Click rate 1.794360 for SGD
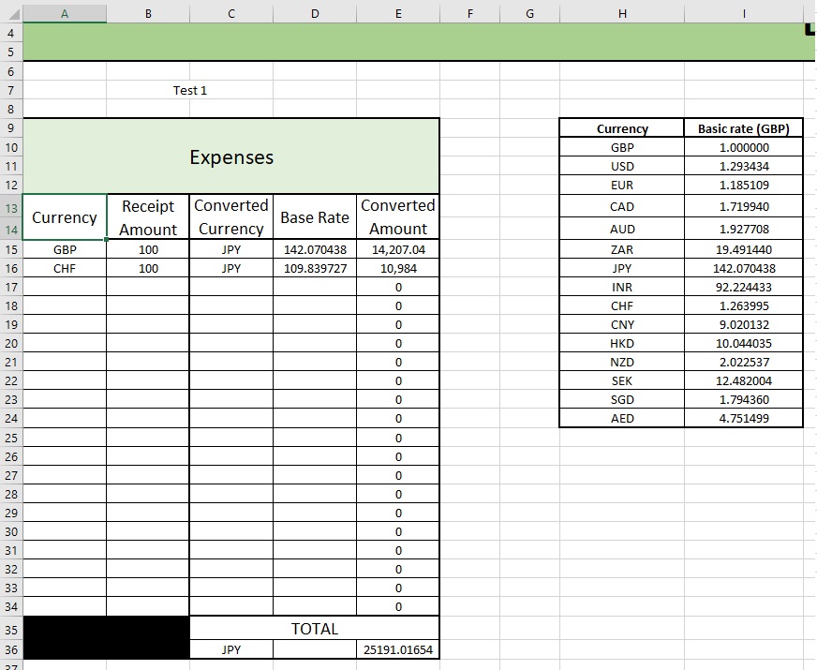Image resolution: width=817 pixels, height=670 pixels. 744,399
